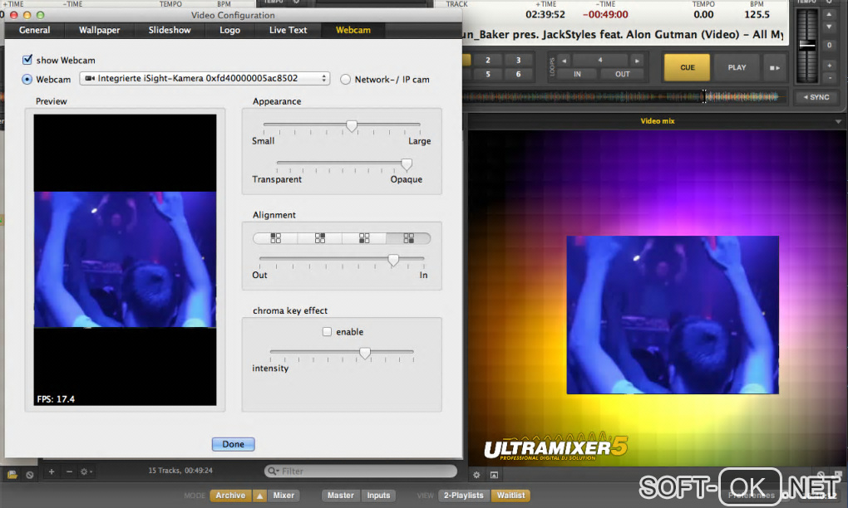Switch to Archive mode
This screenshot has height=508, width=848.
point(230,495)
